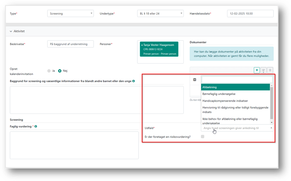The width and height of the screenshot is (291, 181).
Task: Click the Hændelsesdato date field
Action: 250,14
